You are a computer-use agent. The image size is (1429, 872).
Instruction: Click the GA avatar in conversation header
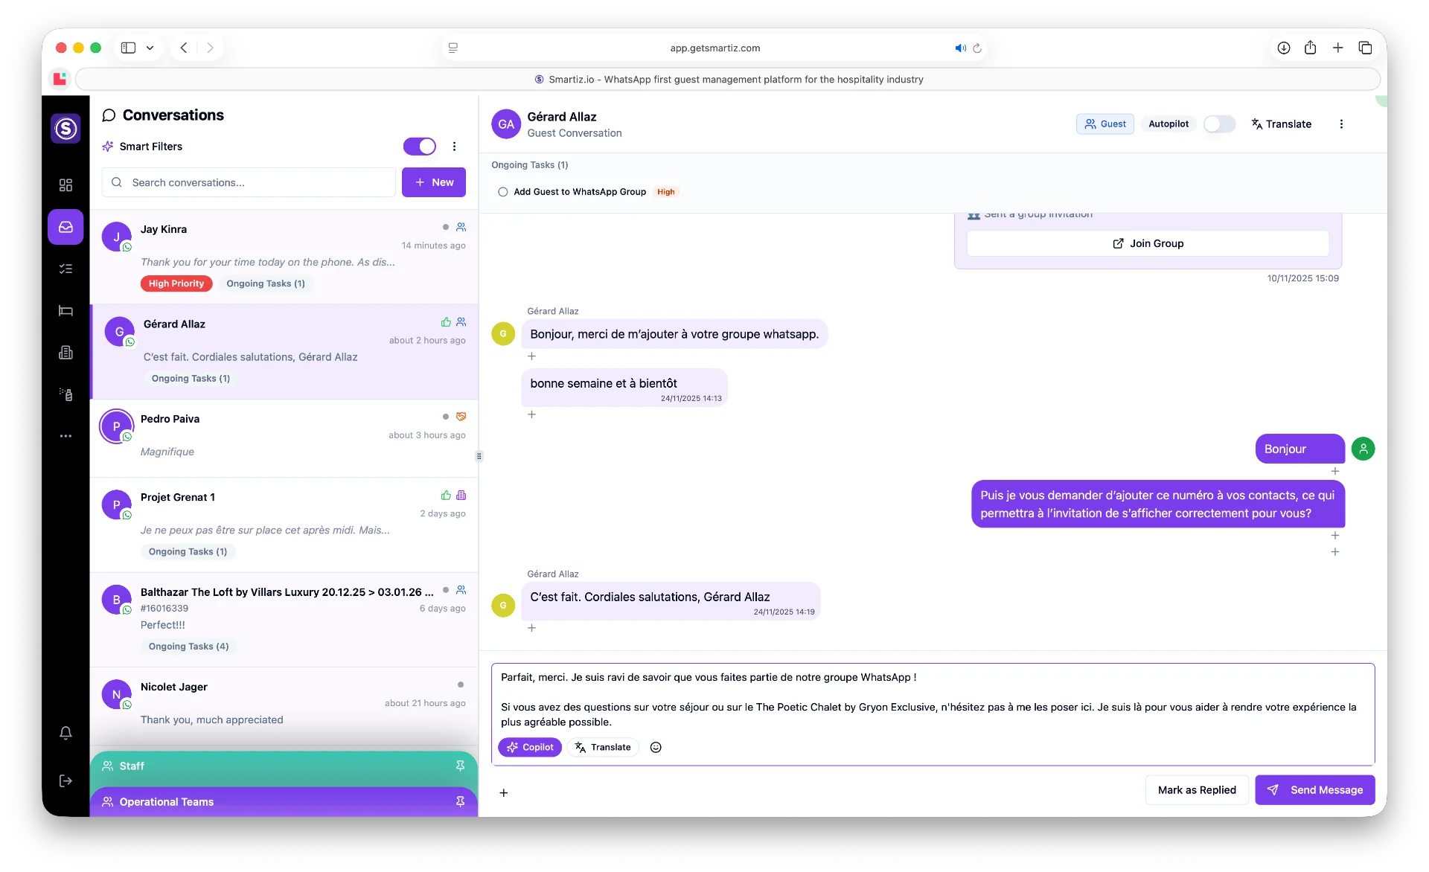click(506, 124)
